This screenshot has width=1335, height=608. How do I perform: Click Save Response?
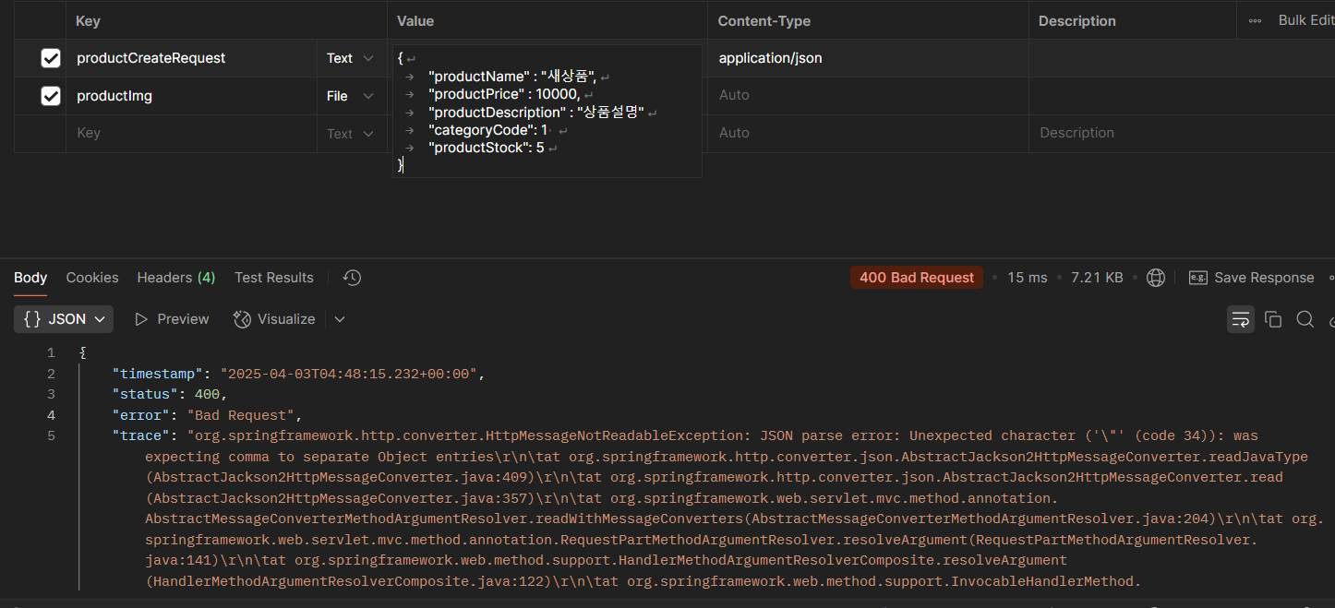1252,278
